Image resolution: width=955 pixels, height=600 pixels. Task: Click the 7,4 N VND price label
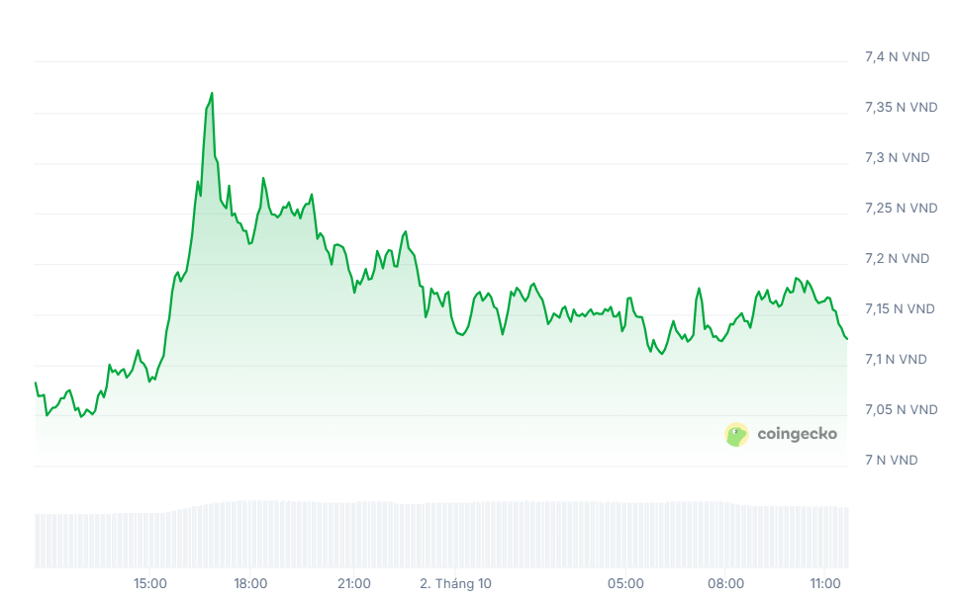point(897,56)
